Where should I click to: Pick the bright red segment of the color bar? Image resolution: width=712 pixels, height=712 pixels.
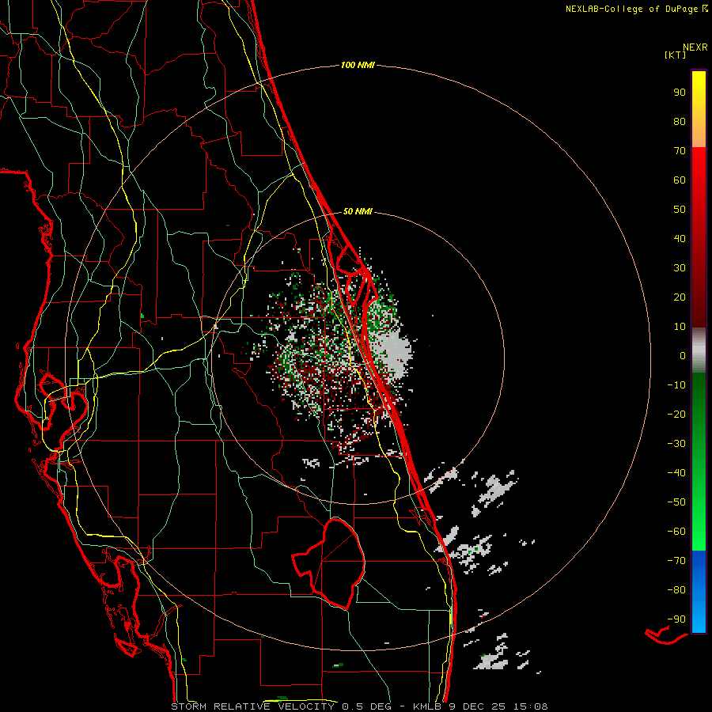click(x=699, y=237)
